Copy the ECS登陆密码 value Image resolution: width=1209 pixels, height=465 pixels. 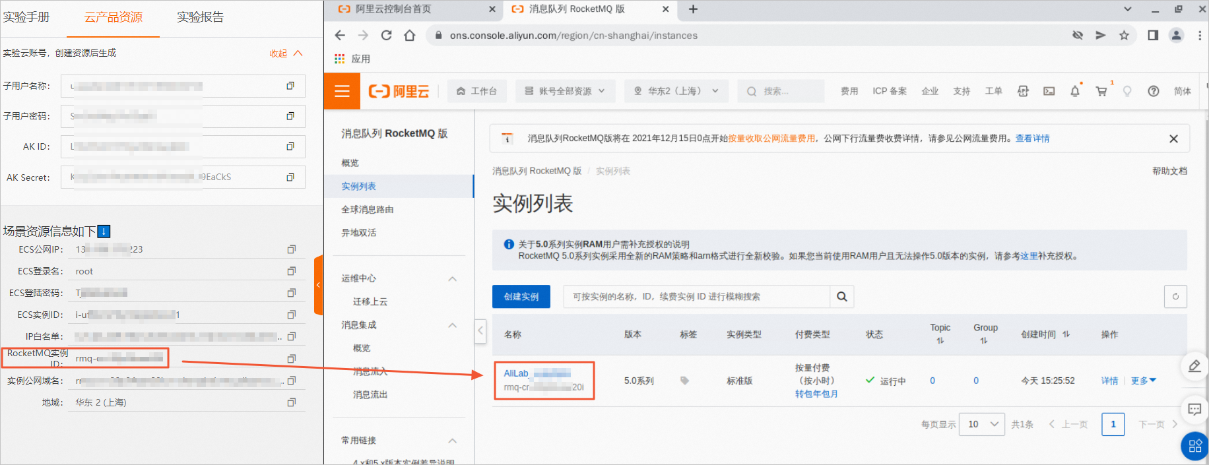coord(291,293)
